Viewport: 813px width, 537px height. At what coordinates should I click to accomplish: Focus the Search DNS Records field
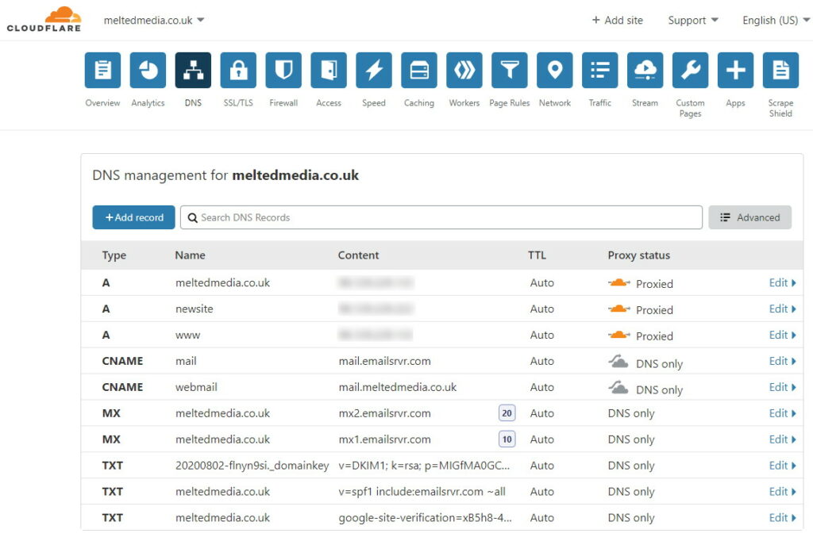coord(441,217)
